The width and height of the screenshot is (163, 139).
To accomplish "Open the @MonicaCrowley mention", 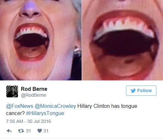I will [x=55, y=106].
